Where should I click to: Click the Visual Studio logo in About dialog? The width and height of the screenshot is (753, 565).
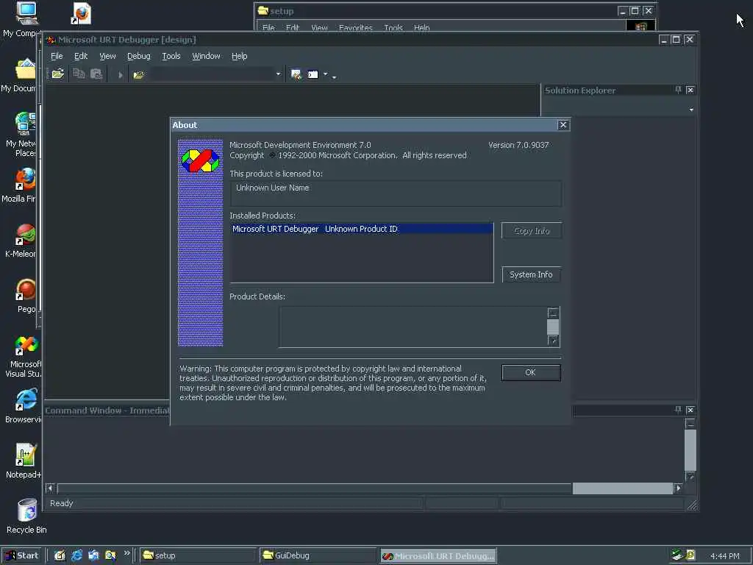(x=200, y=160)
